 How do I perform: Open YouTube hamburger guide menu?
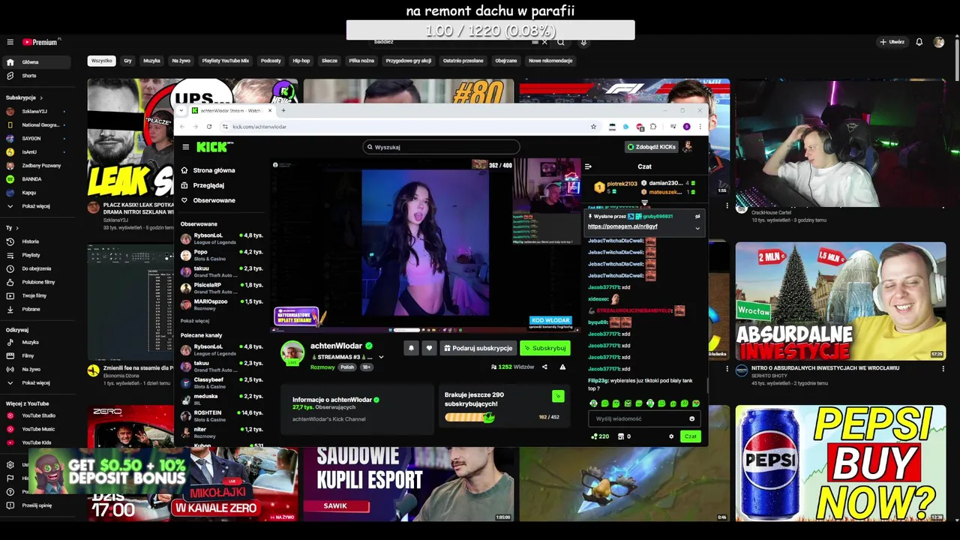(x=10, y=42)
